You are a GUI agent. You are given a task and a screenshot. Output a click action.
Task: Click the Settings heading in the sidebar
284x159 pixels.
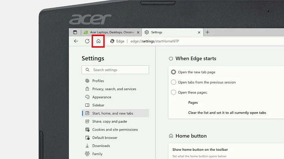93,58
